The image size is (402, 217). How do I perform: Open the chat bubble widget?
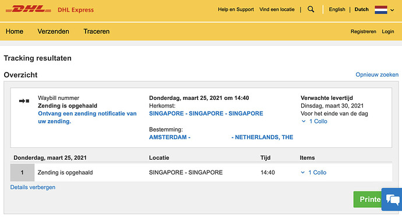tap(392, 199)
